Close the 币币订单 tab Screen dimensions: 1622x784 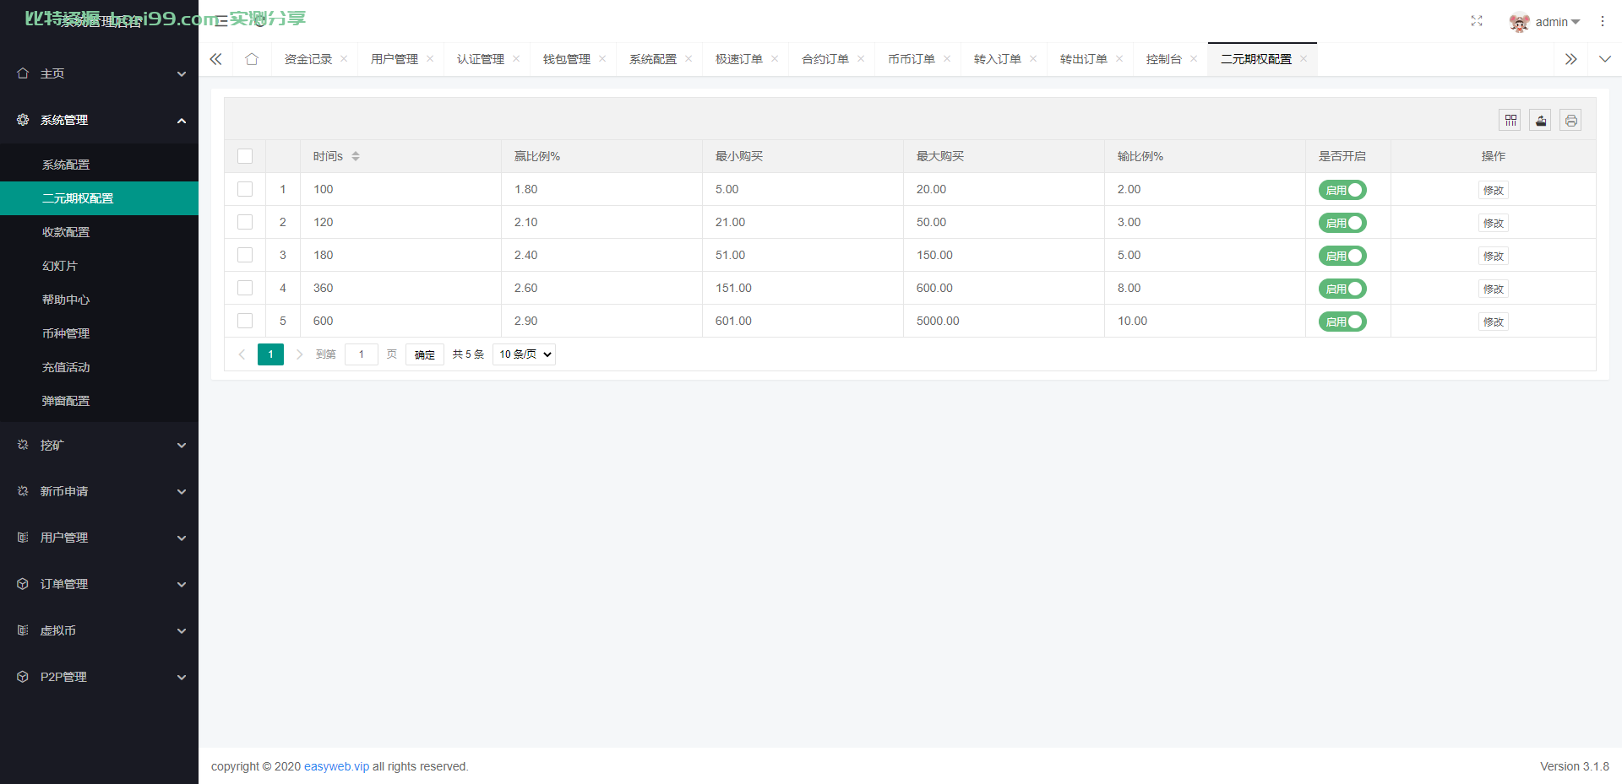(x=947, y=59)
